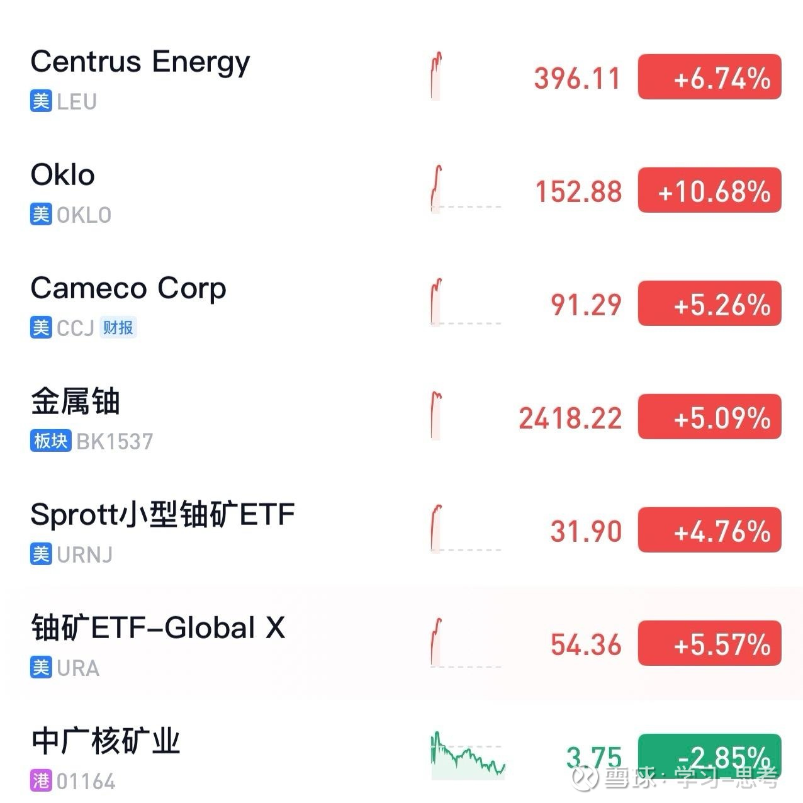Tap the +10.68% change button for Oklo
Screen dimensions: 803x803
[709, 191]
